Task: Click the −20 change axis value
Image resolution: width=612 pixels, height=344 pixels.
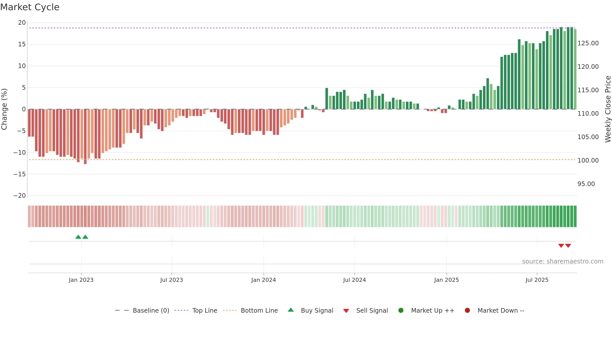Action: pos(20,196)
